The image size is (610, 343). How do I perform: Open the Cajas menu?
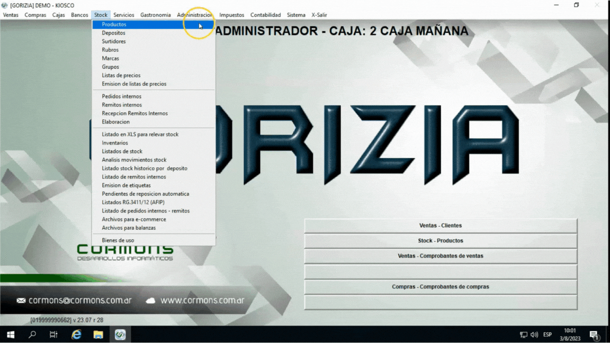(58, 15)
